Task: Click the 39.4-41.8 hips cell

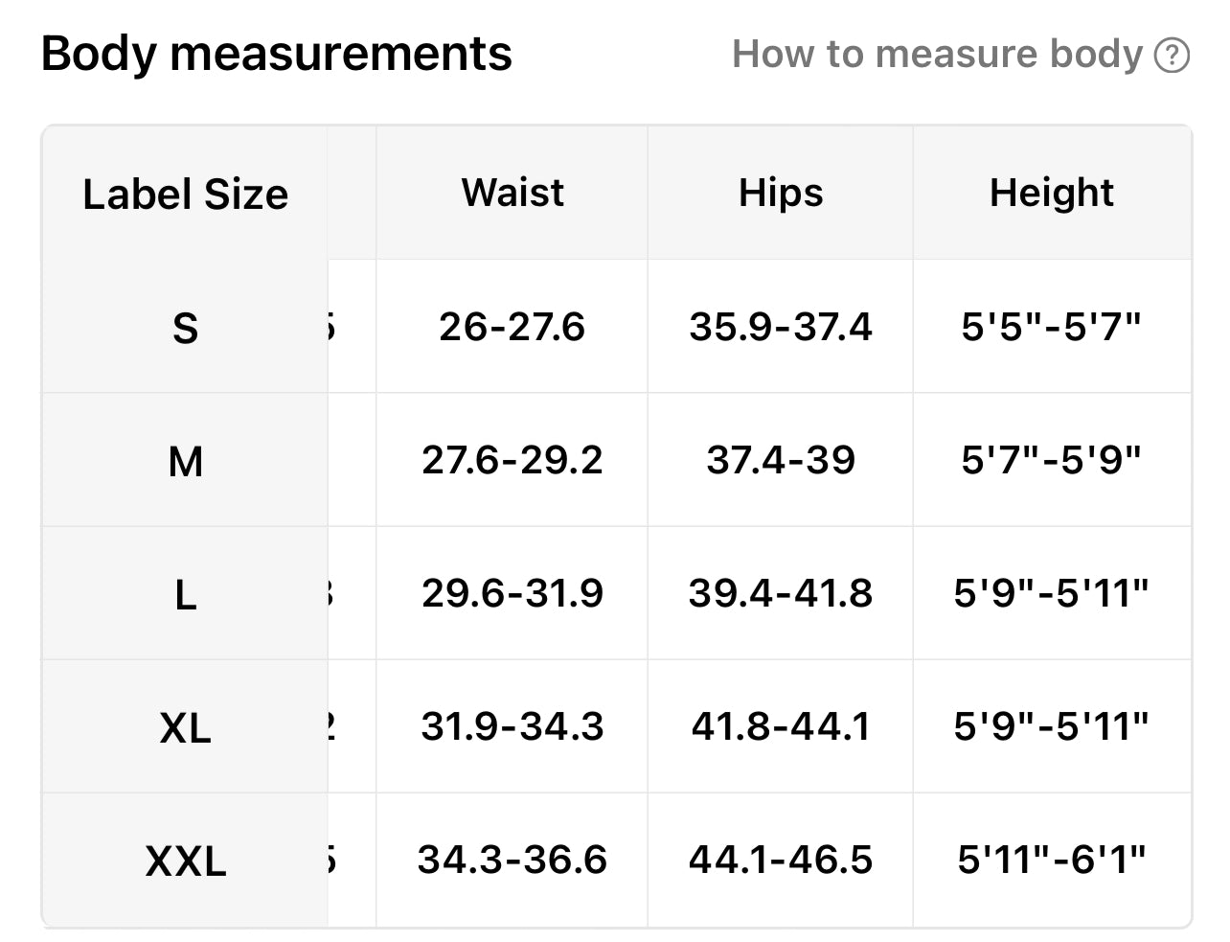Action: tap(781, 593)
